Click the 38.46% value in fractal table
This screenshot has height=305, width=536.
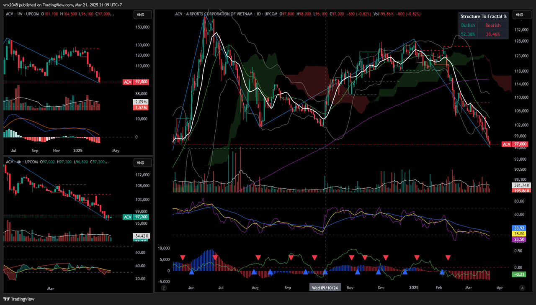point(493,34)
